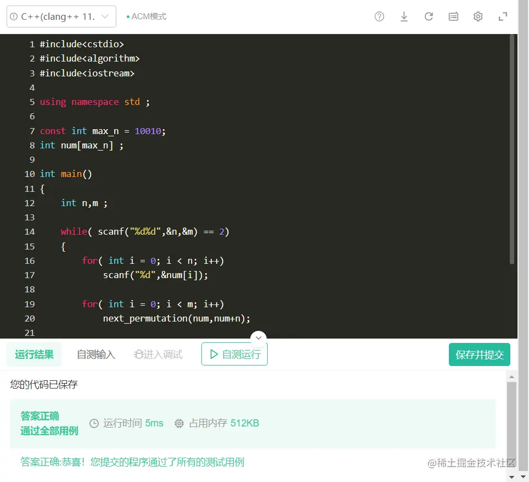This screenshot has width=529, height=482.
Task: Click the memory chip icon beside 占用内存
Action: pos(179,423)
